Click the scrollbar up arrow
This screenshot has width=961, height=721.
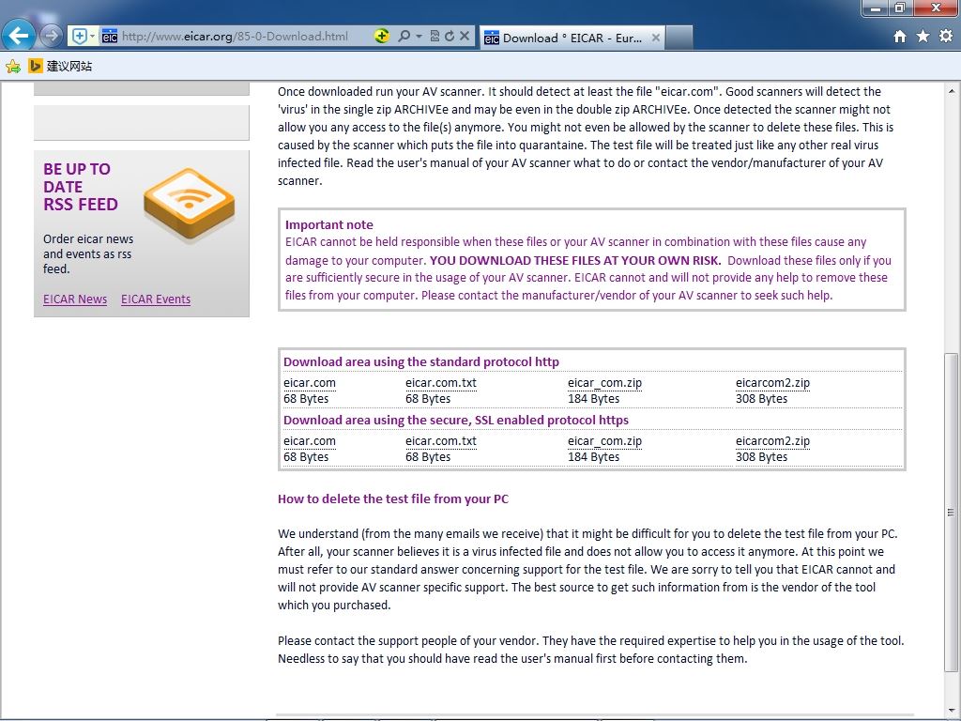point(952,91)
